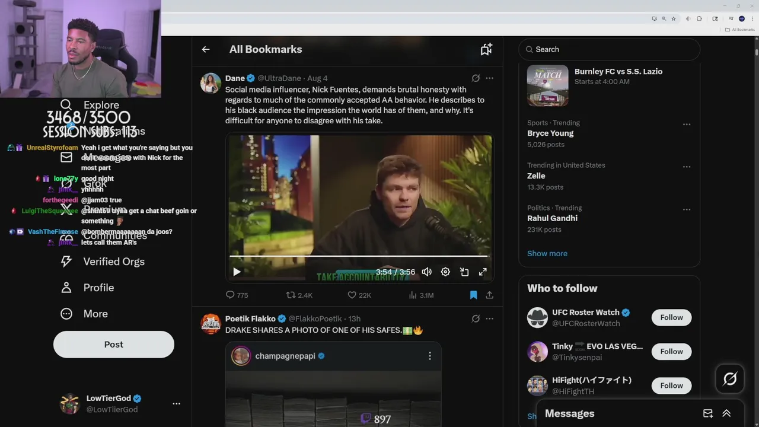Open Dane's profile avatar

click(x=211, y=83)
